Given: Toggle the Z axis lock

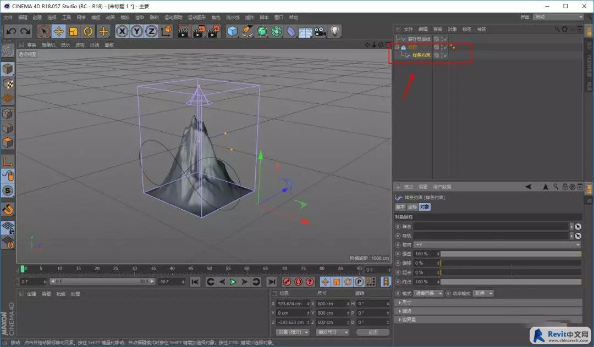Looking at the screenshot, I should pos(152,31).
